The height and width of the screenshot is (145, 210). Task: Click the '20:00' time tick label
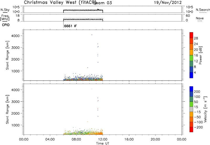[155, 140]
